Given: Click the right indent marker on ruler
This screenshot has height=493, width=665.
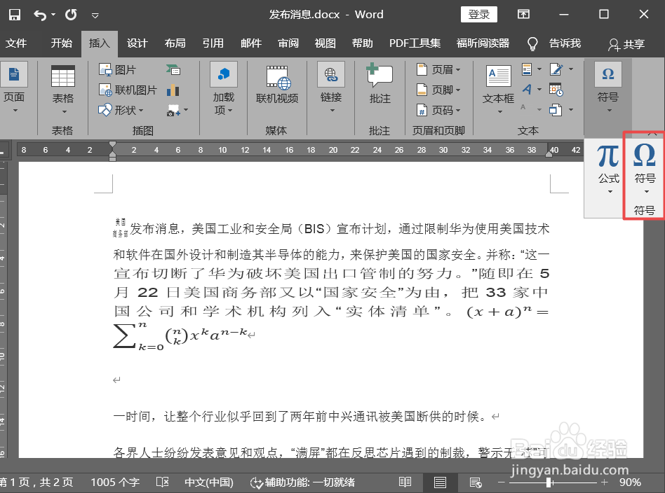Looking at the screenshot, I should click(x=549, y=153).
